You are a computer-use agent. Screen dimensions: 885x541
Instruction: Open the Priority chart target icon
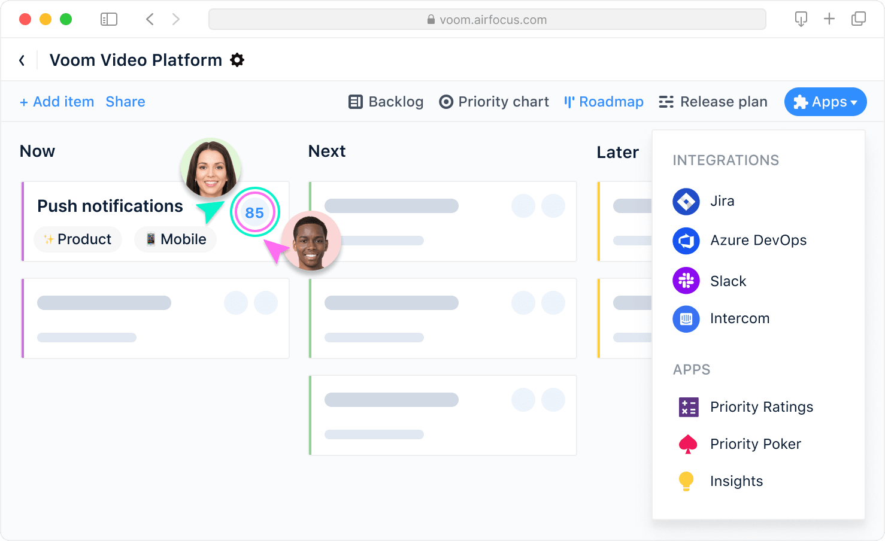446,102
